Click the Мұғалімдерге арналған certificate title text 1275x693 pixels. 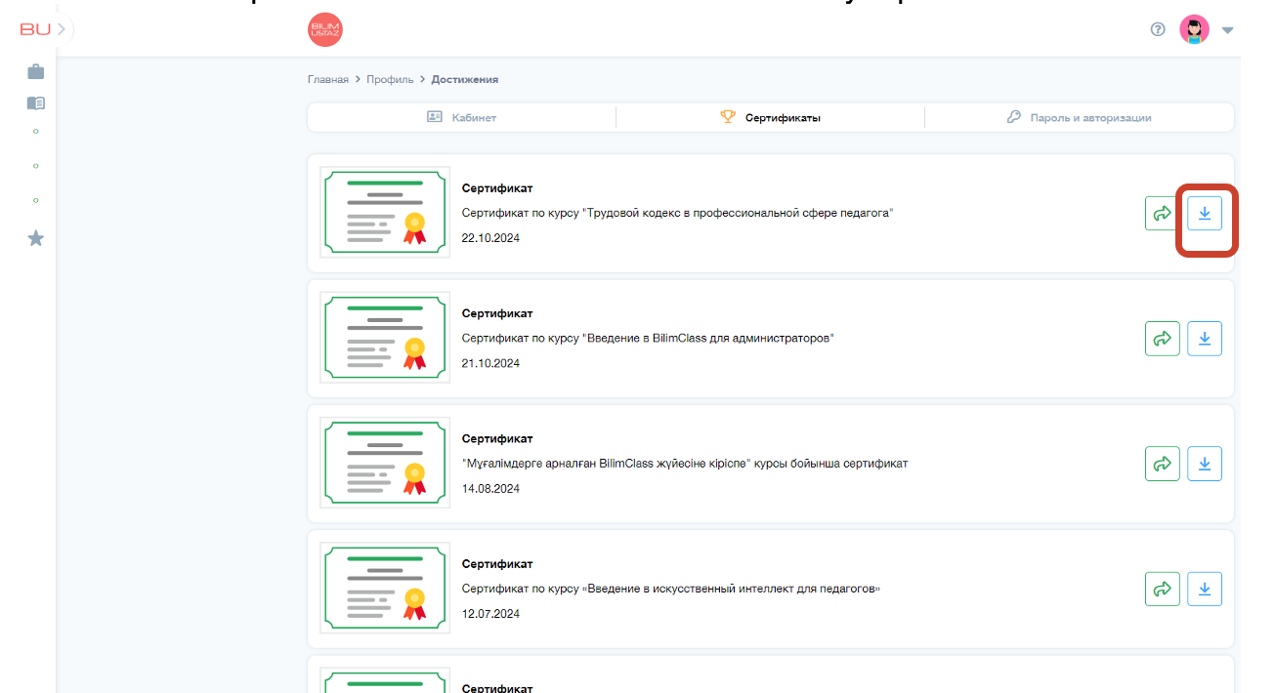685,464
